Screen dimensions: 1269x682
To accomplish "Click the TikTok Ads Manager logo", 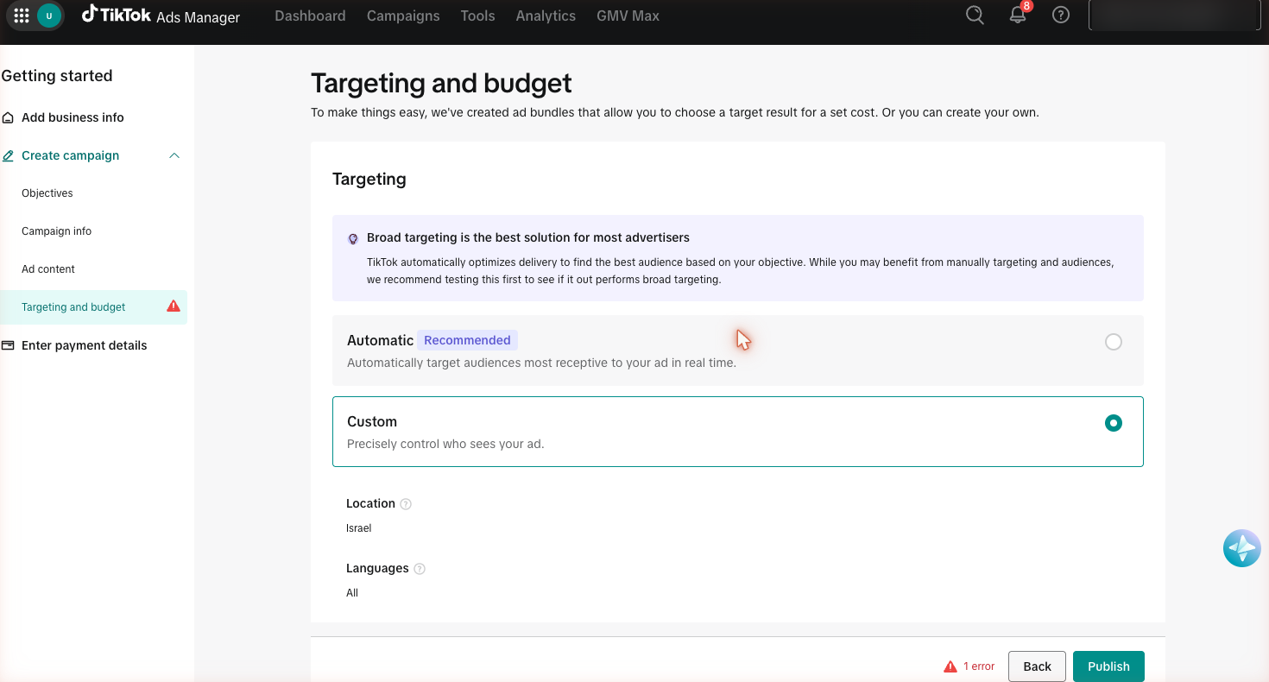I will click(161, 16).
